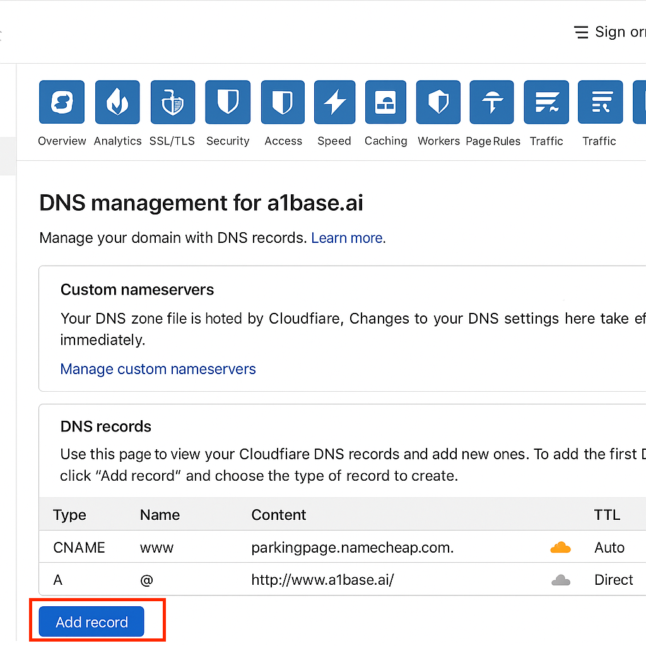Select the Caching label
This screenshot has width=646, height=646.
(x=386, y=141)
